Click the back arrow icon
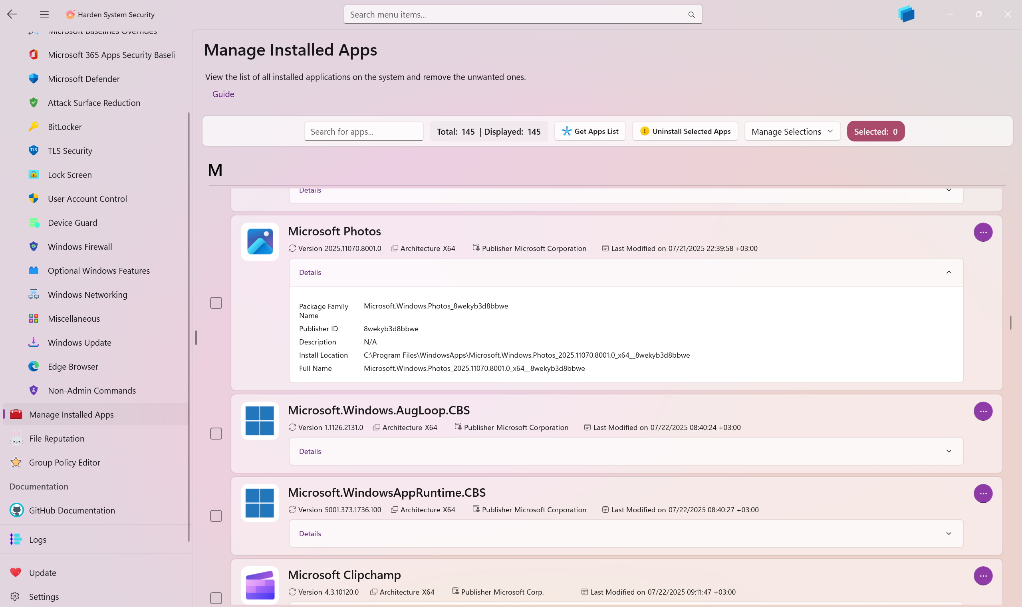Screen dimensions: 1022x607 coord(12,14)
